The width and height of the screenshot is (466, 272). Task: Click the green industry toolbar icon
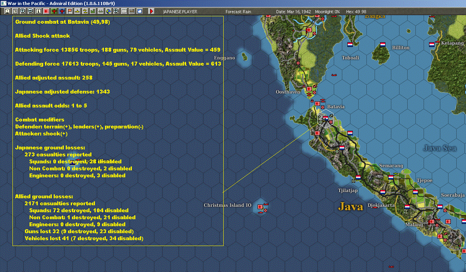point(93,11)
